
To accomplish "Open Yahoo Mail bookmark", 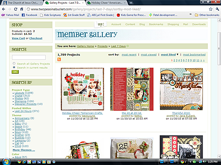I will 10,15.
